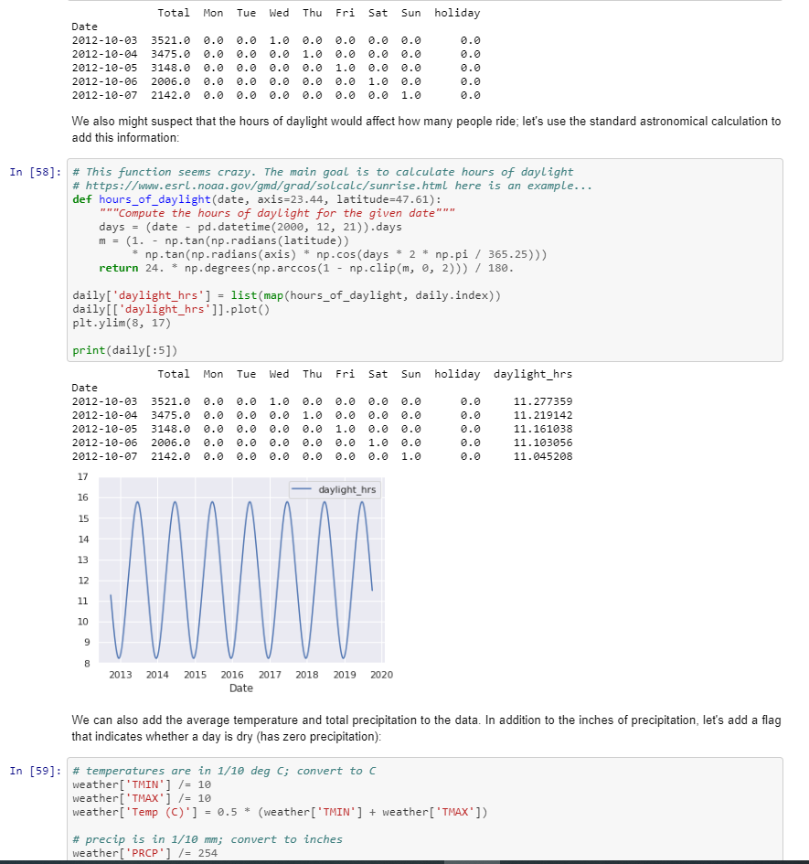Click the weather['TMAX'] /= 10 line

point(142,798)
